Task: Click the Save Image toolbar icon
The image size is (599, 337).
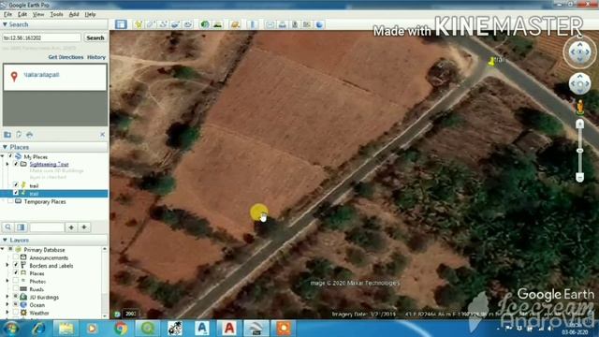Action: pos(295,24)
